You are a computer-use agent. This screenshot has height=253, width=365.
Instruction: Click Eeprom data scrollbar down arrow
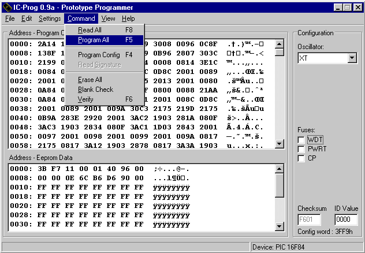[279, 226]
